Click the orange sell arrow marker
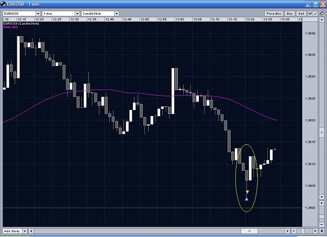The image size is (327, 237). 247,191
